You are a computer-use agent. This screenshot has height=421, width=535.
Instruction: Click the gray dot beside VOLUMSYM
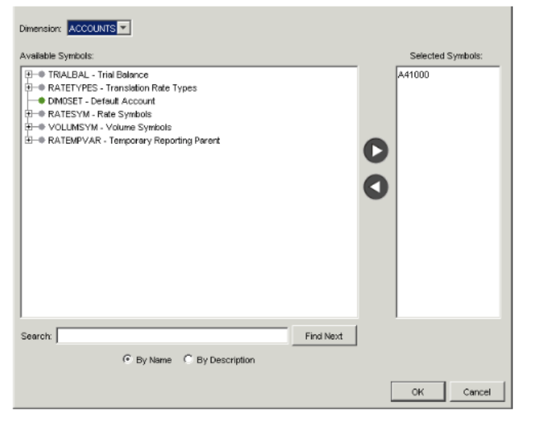42,127
